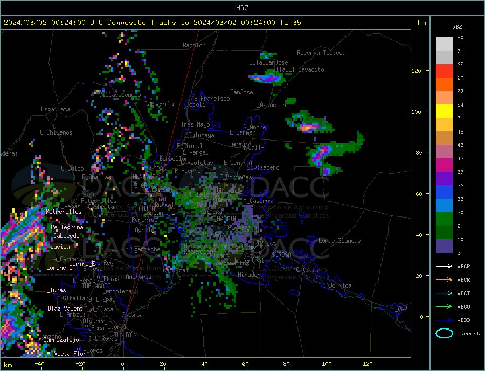485x371 pixels.
Task: Click the Clla.El_Cavadito location label
Action: pos(298,69)
